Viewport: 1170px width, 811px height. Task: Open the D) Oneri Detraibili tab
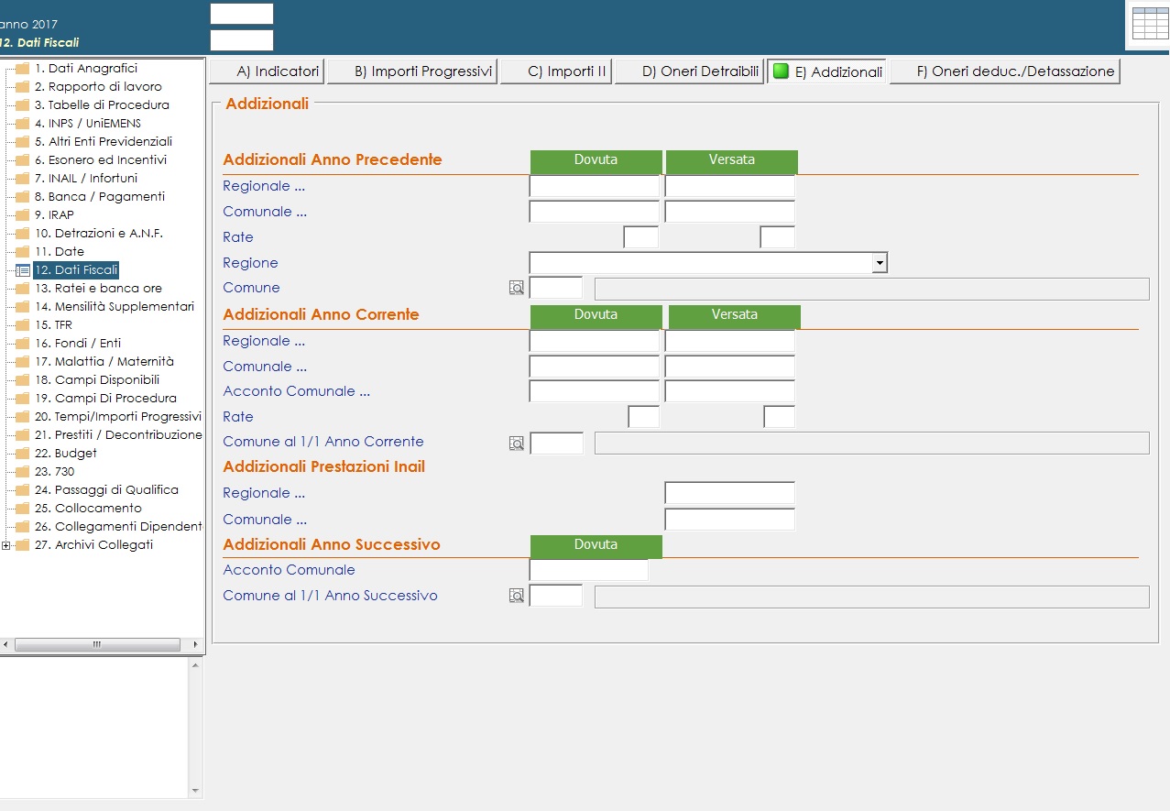pos(689,71)
